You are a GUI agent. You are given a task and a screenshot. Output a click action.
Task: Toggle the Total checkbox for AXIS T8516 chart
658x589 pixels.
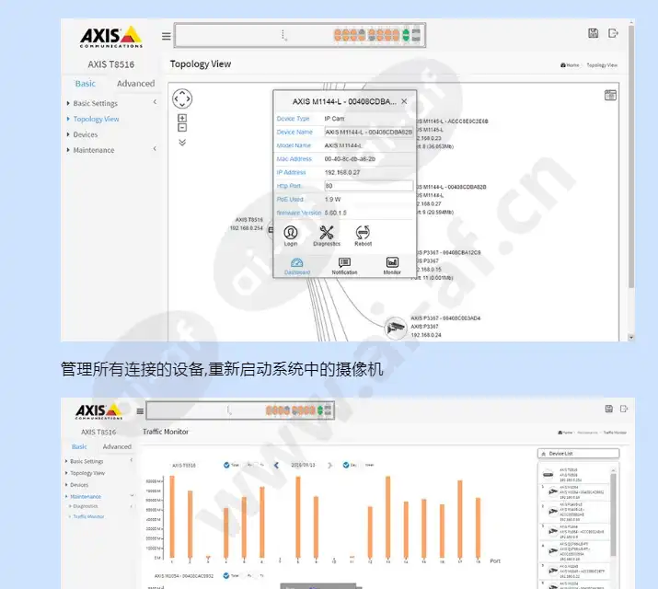(x=226, y=465)
